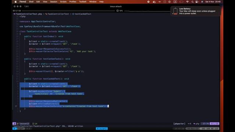This screenshot has width=235, height=132.
Task: Click the testCanSeeTasks function declaration
Action: [x=47, y=59]
